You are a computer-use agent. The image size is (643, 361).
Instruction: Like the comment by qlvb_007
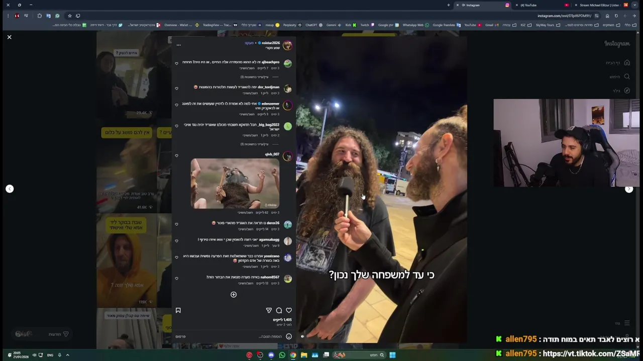tap(176, 155)
